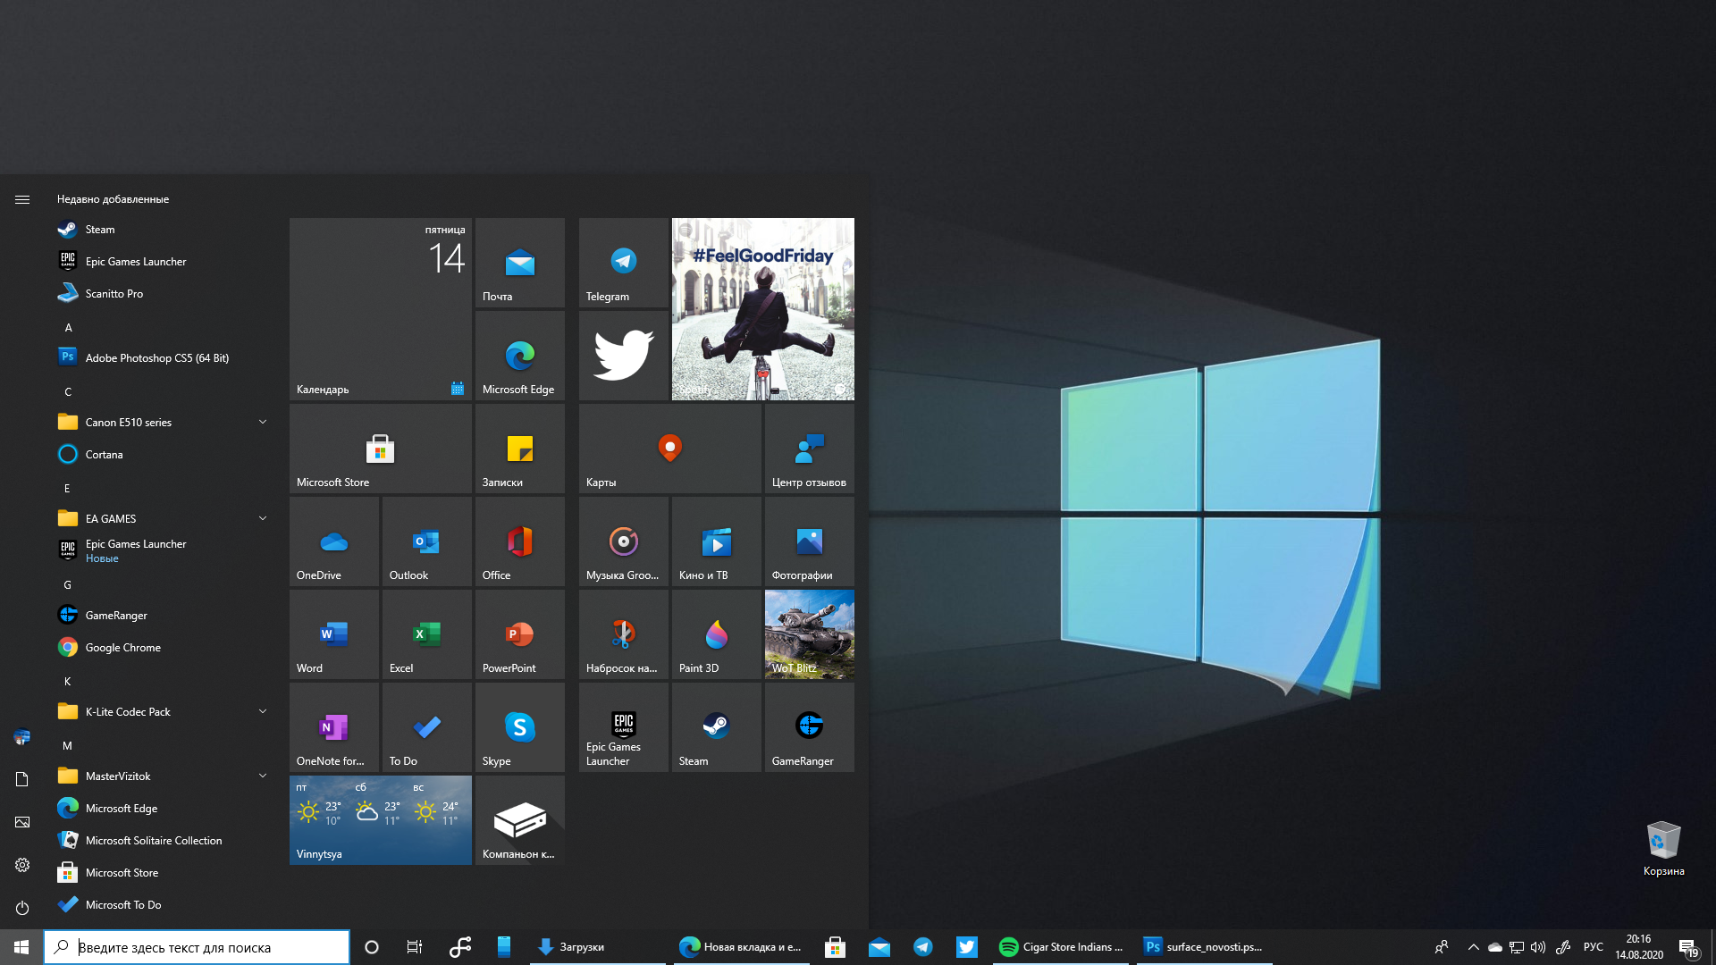This screenshot has height=965, width=1716.
Task: Expand the Canon E510 series folder
Action: [263, 422]
